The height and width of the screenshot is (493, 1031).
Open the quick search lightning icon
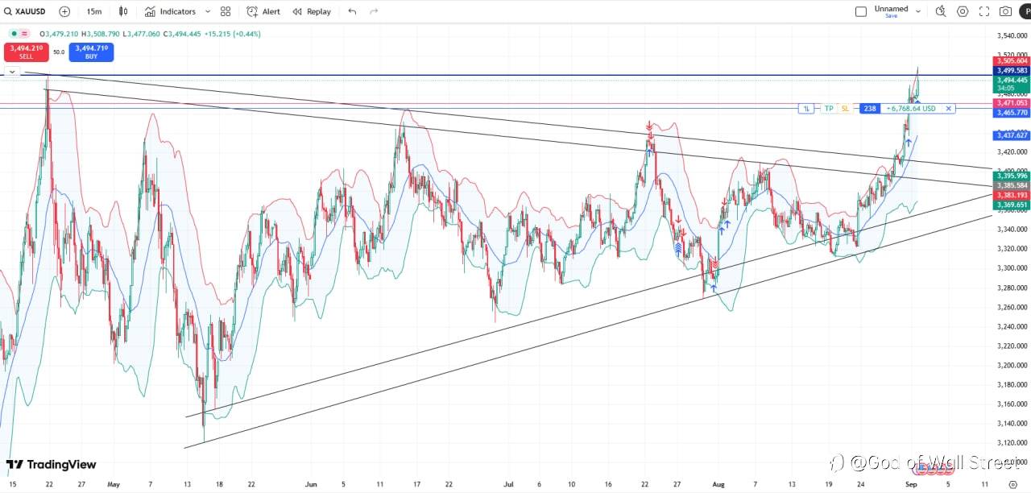[941, 11]
